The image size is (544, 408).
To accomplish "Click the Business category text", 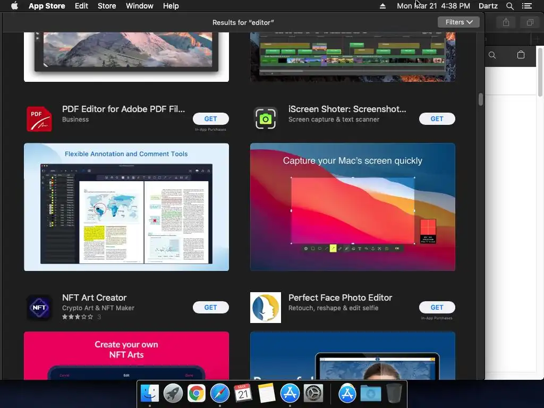I will tap(75, 120).
